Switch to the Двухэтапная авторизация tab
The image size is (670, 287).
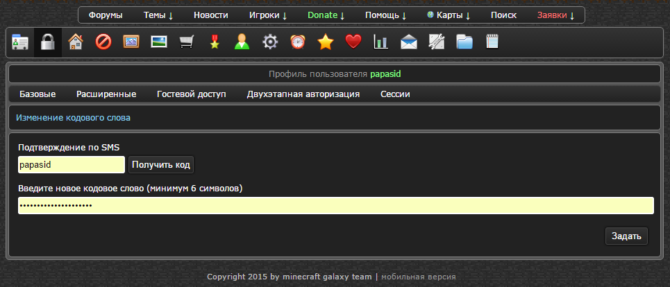click(303, 94)
